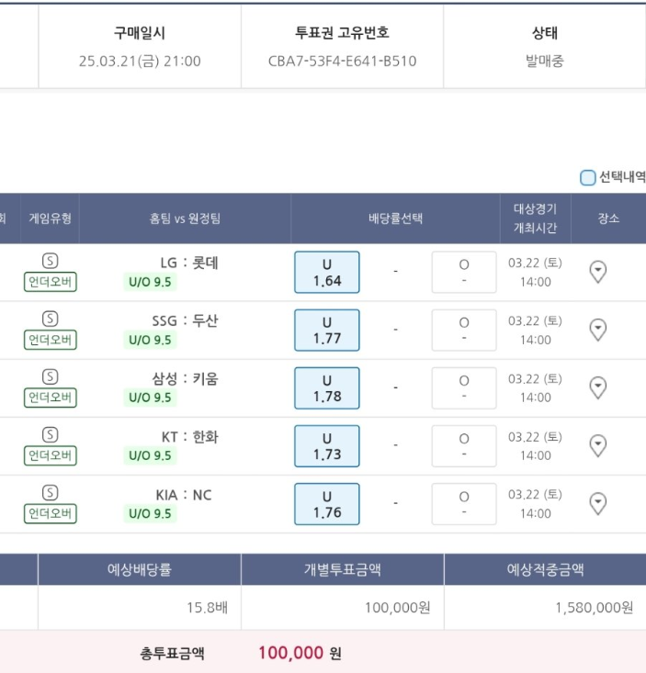
Task: Click the S icon in KIA row
Action: 51,492
